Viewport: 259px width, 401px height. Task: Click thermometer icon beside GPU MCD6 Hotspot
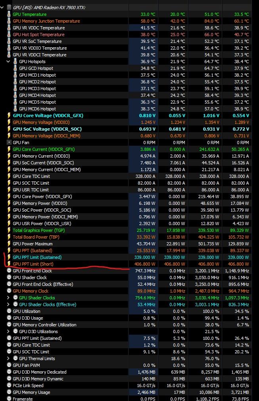tap(15, 109)
